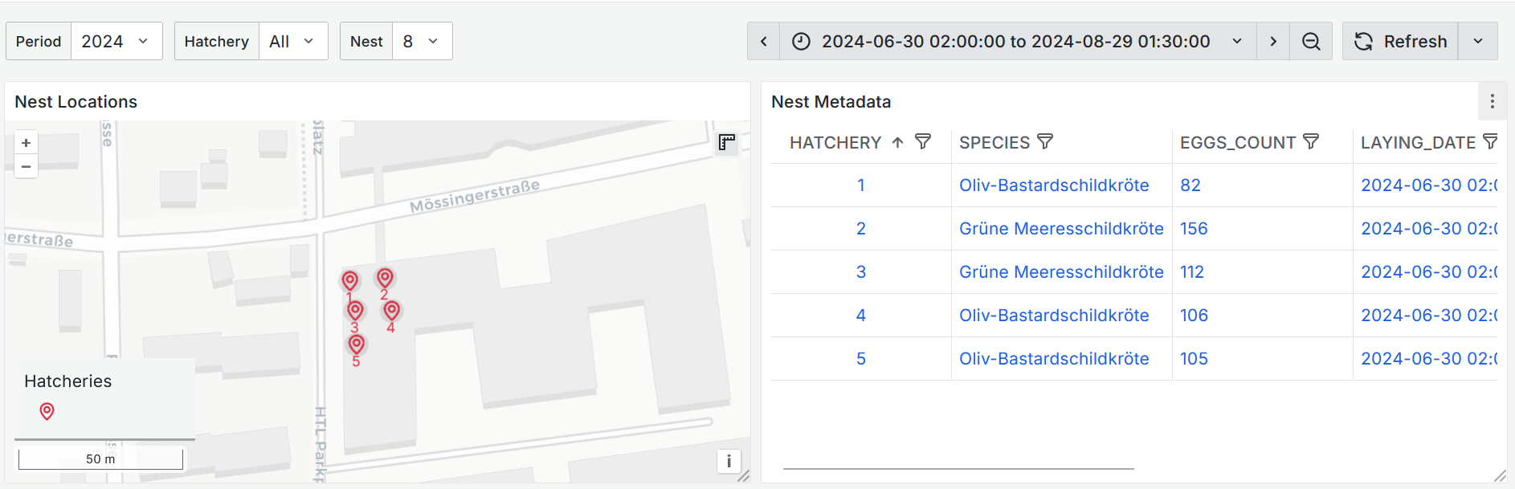This screenshot has height=489, width=1515.
Task: Zoom out the dashboard time range
Action: (x=1311, y=42)
